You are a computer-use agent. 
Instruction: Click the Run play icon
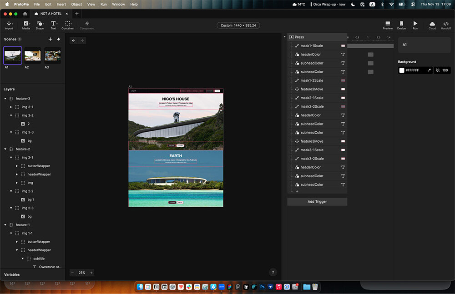tap(415, 23)
